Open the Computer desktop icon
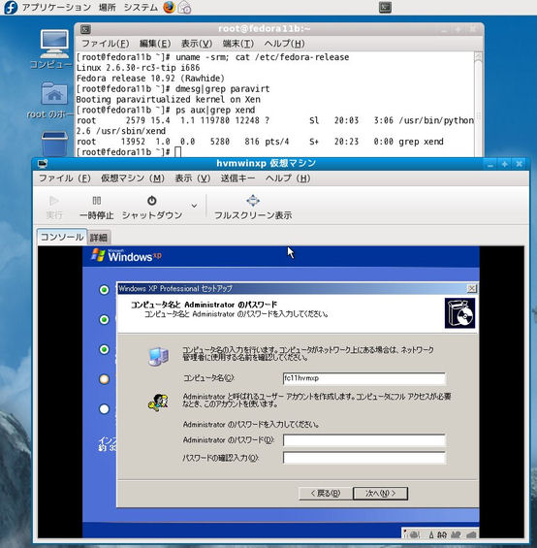This screenshot has width=537, height=548. coord(54,45)
